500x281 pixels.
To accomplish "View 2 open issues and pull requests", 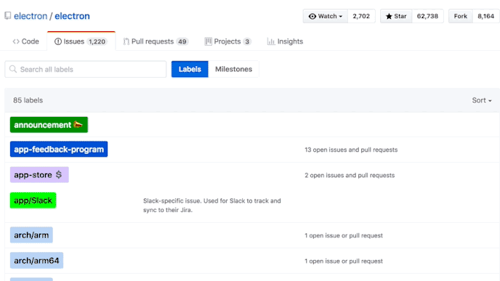I will 350,175.
